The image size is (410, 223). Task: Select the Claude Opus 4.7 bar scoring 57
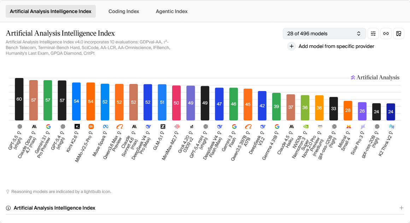pos(34,100)
